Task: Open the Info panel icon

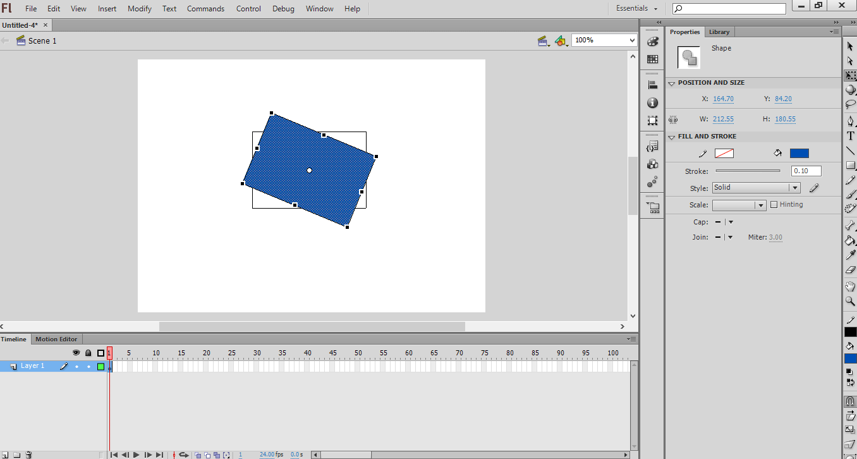Action: (652, 103)
